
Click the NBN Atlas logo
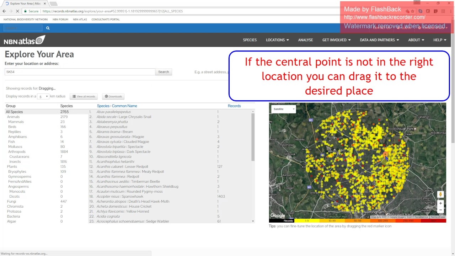pyautogui.click(x=25, y=40)
